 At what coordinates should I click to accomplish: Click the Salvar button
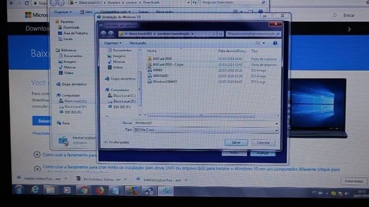pos(236,143)
